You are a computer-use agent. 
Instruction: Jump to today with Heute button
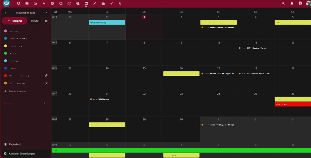35,21
